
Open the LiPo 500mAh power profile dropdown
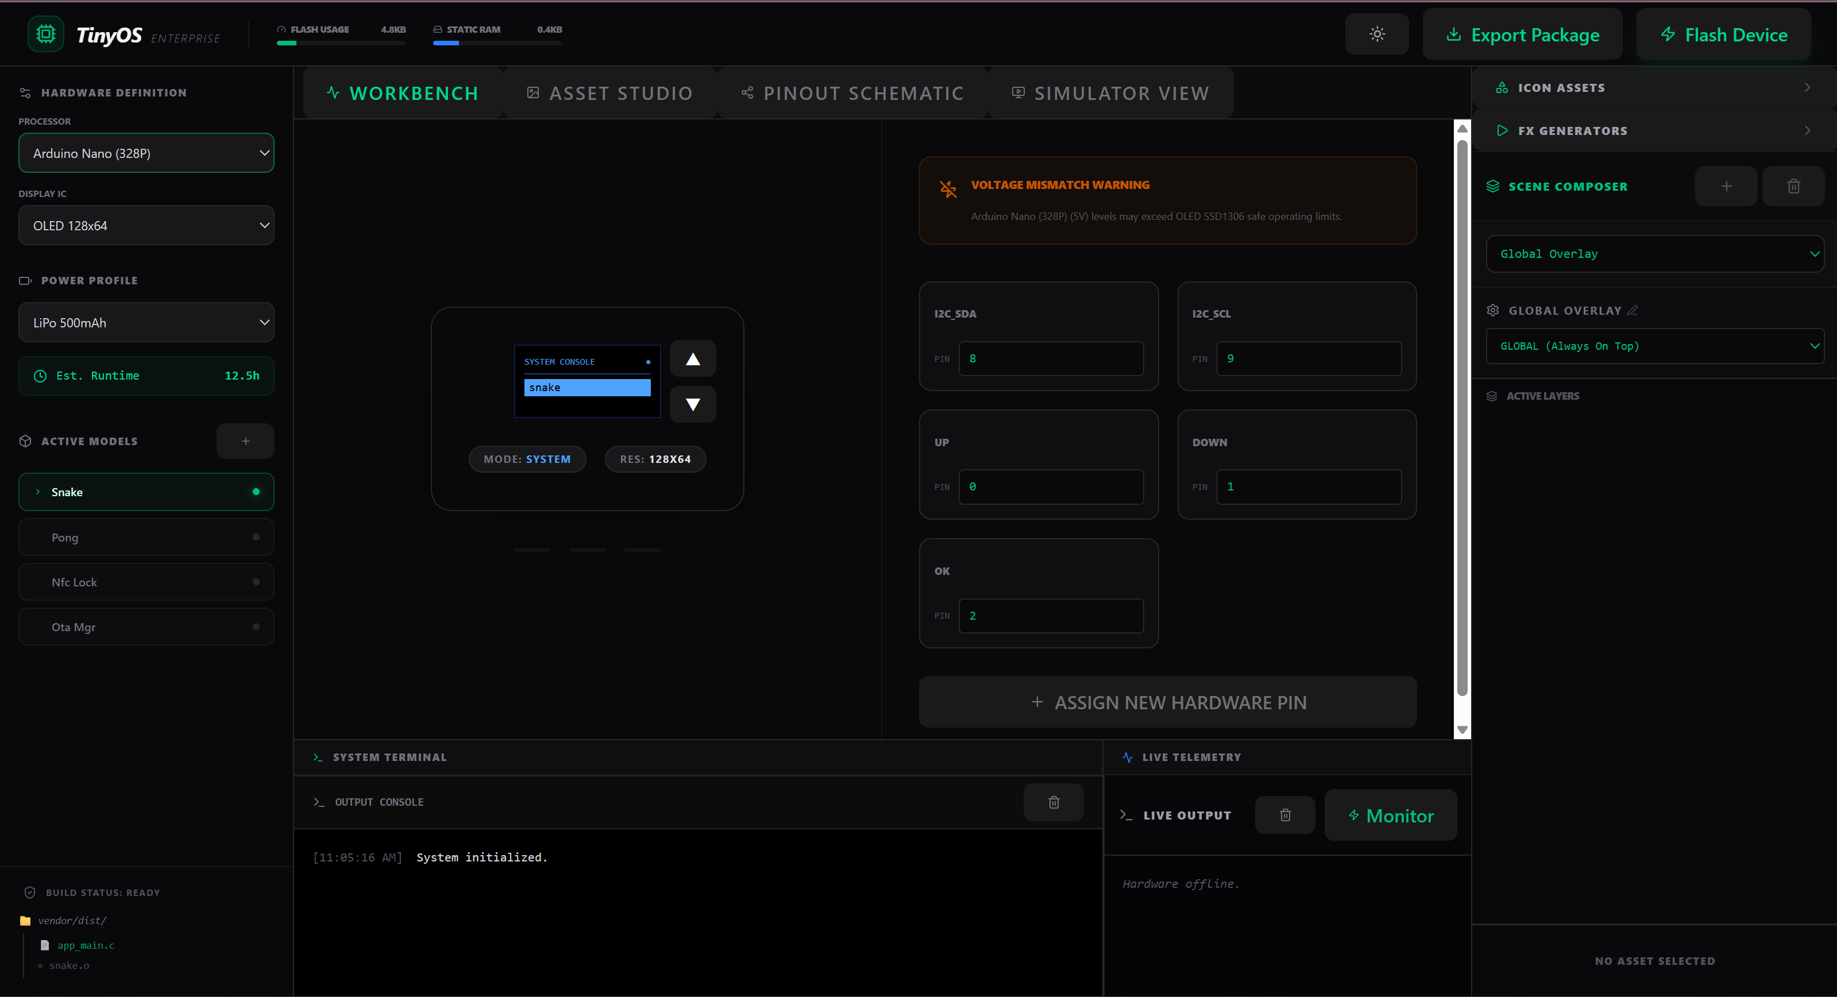coord(146,322)
